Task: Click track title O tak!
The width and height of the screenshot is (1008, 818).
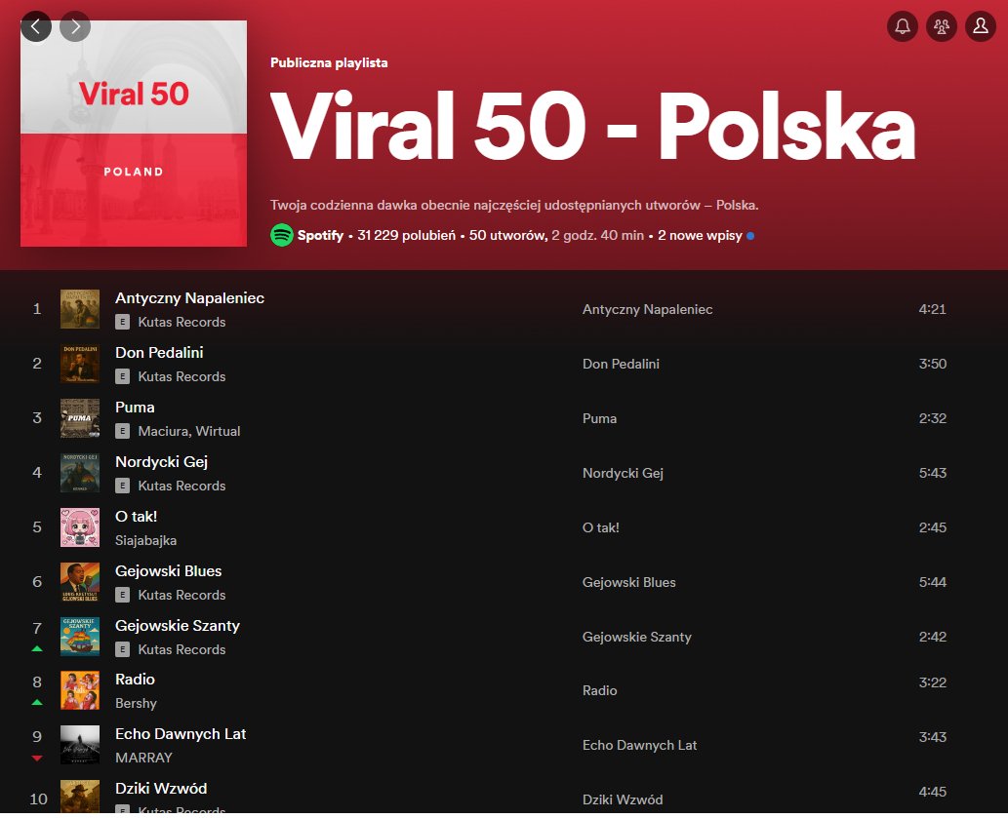Action: click(x=136, y=516)
